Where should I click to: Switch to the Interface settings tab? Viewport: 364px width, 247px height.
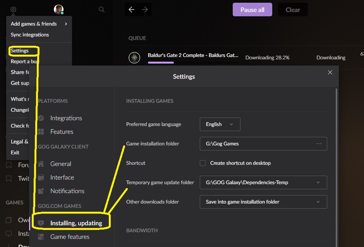[x=62, y=178]
